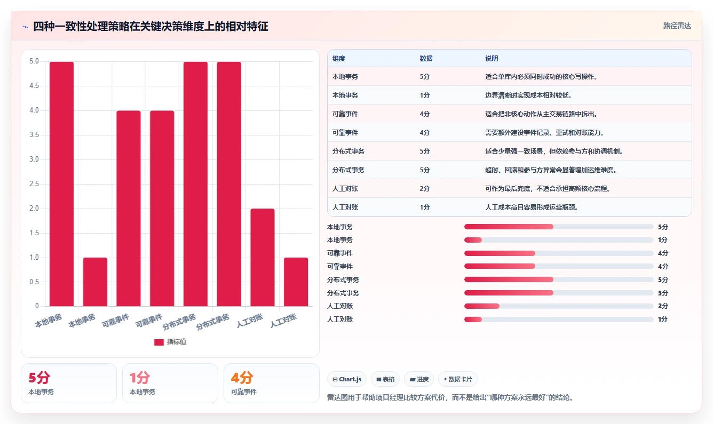This screenshot has height=424, width=713.
Task: Open the pink 1分 本地事务 data card
Action: [170, 383]
